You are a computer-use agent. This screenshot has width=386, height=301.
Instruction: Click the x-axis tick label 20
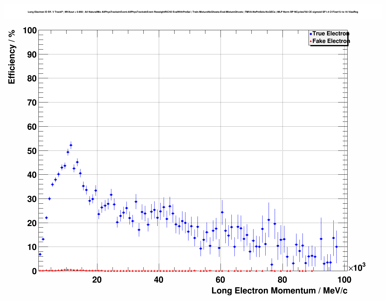pyautogui.click(x=97, y=280)
